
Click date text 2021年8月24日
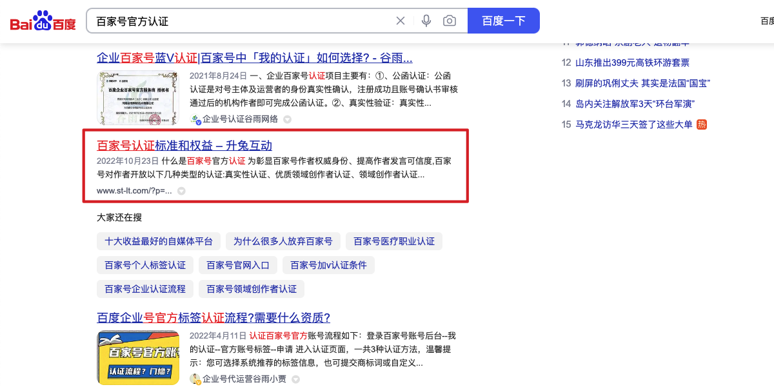click(218, 75)
